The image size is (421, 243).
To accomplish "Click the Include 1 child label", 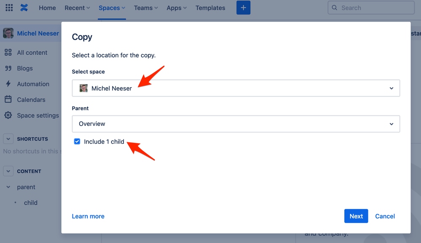I will click(104, 142).
